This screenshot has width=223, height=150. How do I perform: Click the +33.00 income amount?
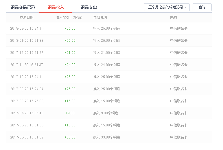70,137
